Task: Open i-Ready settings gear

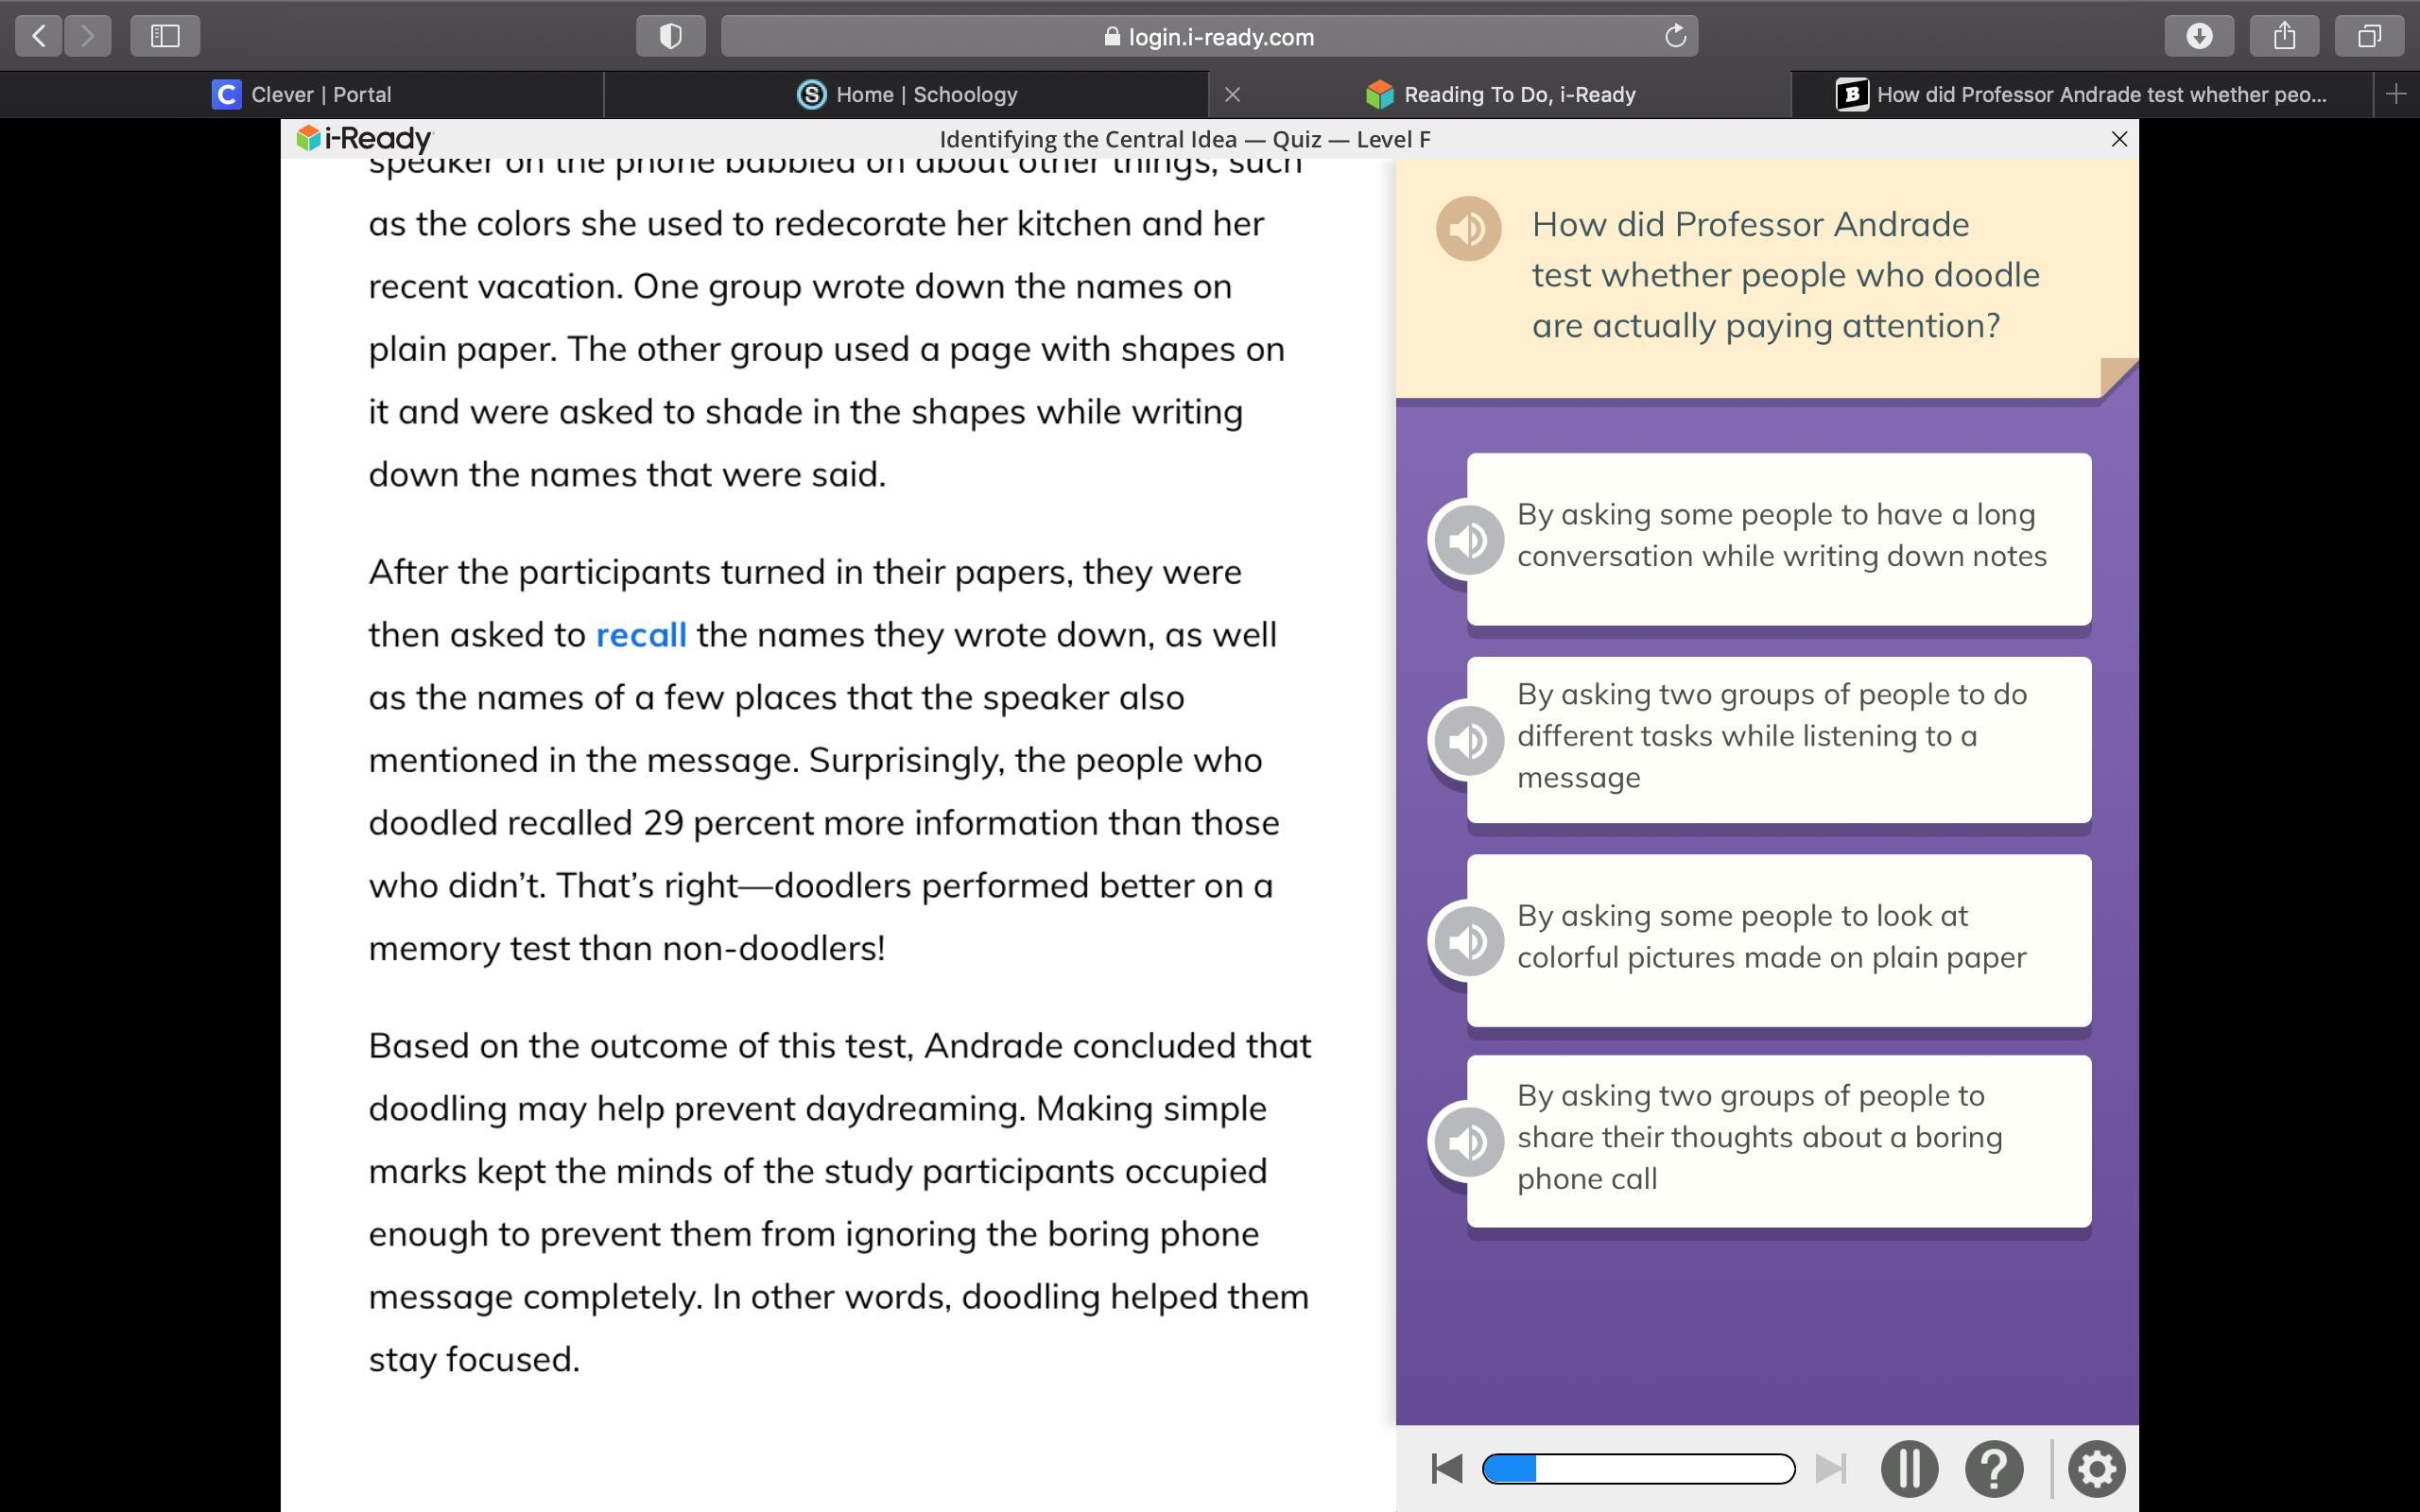Action: 2096,1469
